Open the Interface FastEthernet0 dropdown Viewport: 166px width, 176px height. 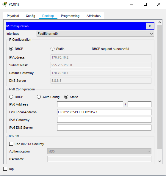tap(95, 34)
